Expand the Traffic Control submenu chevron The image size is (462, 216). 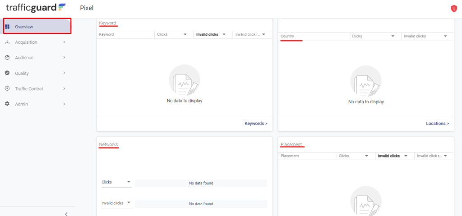[x=64, y=88]
